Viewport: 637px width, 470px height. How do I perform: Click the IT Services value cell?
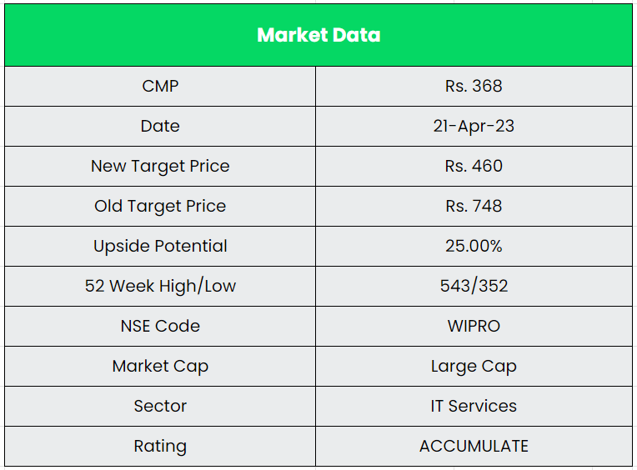click(x=474, y=406)
